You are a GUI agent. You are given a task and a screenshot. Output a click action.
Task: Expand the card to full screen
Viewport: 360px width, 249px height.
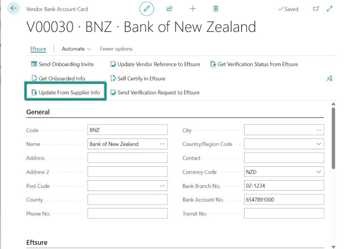point(329,9)
